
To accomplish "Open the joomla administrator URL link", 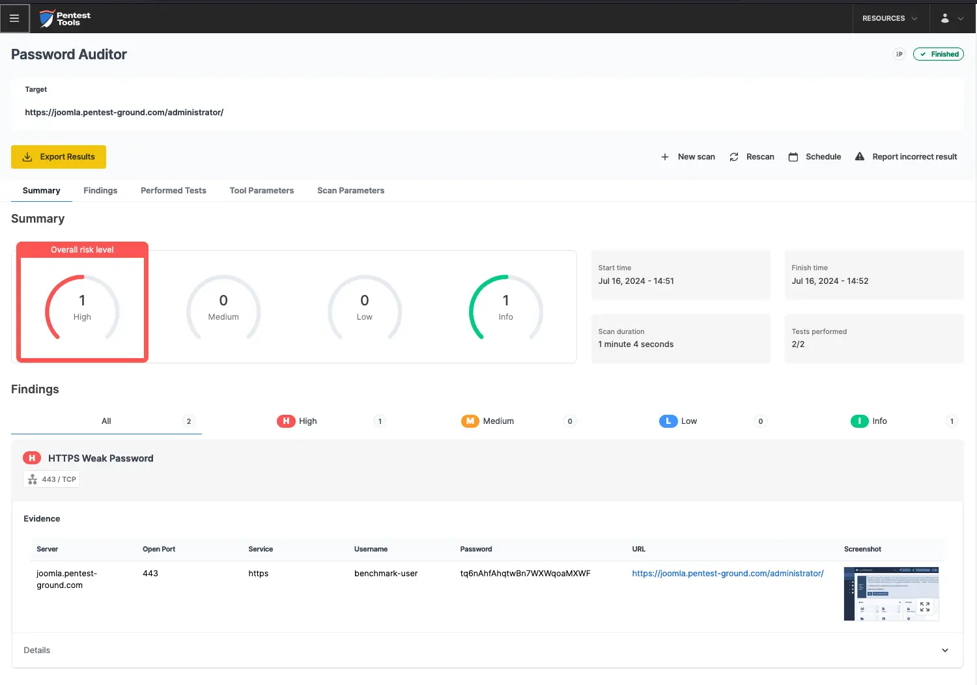I will coord(728,574).
